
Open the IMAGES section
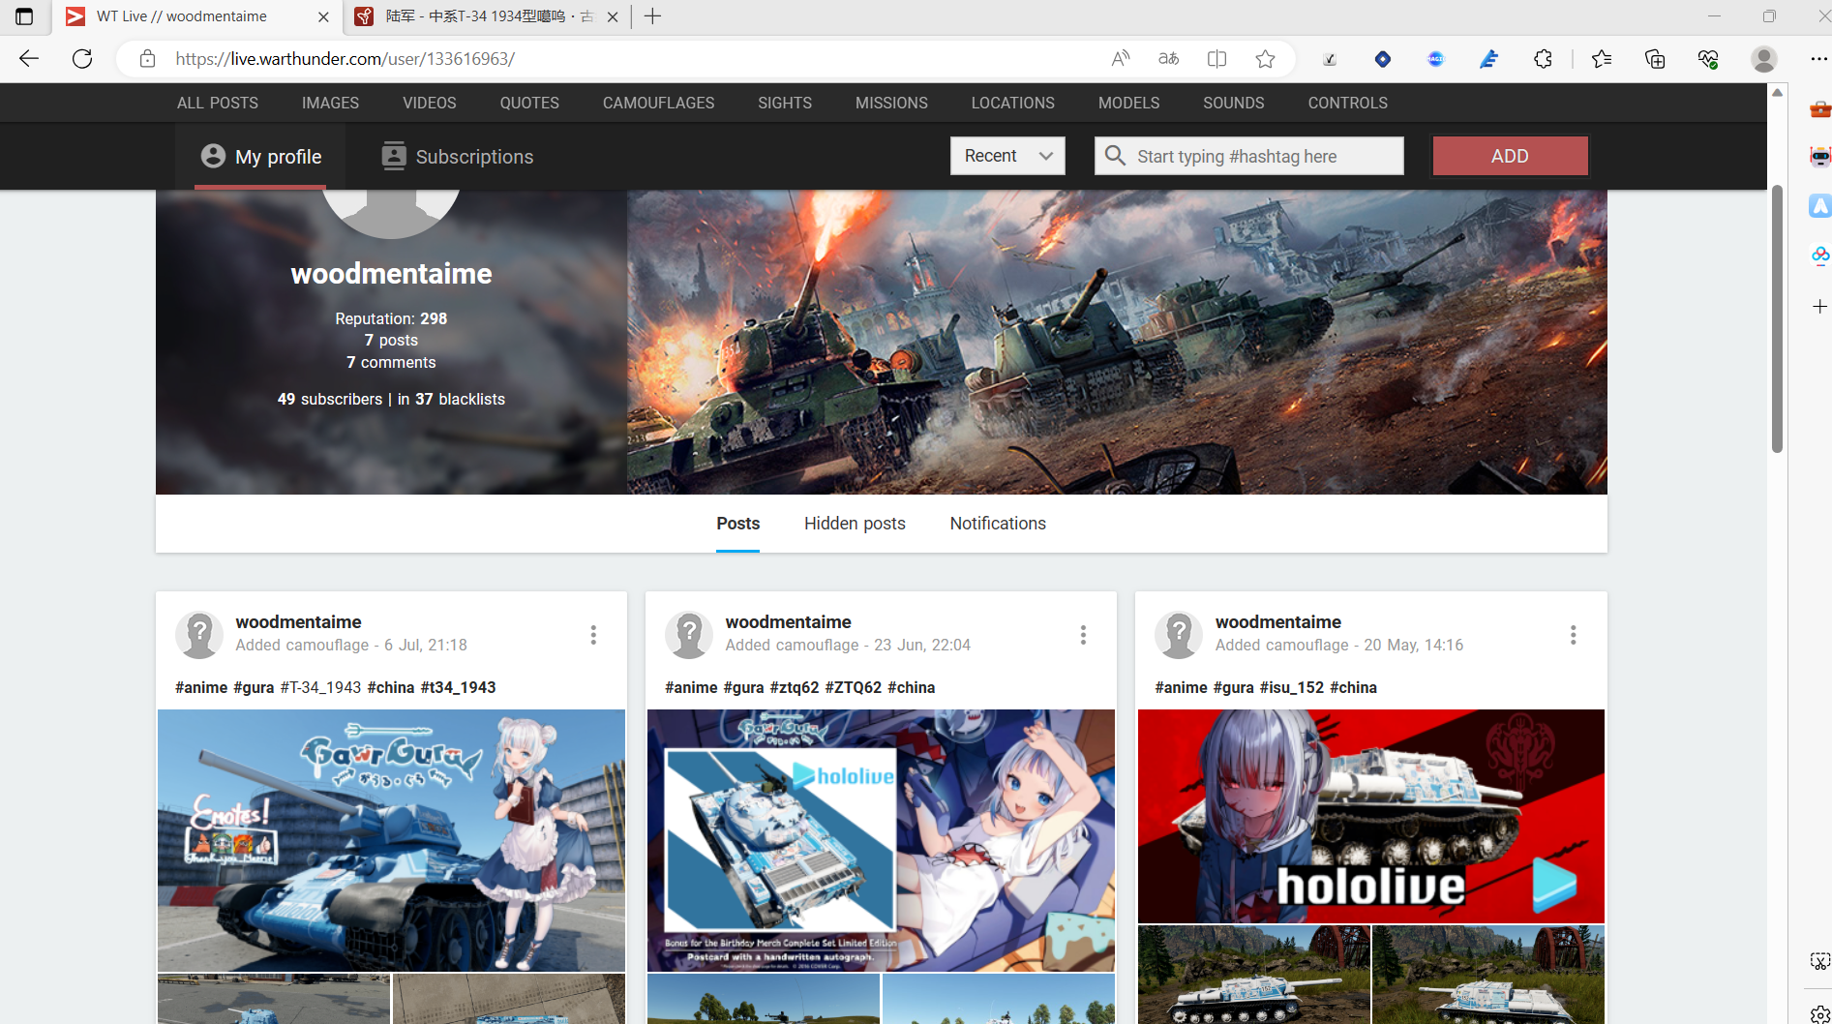point(330,103)
